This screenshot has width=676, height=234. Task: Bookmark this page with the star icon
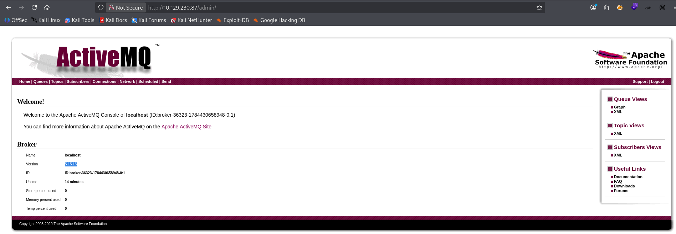pyautogui.click(x=539, y=7)
